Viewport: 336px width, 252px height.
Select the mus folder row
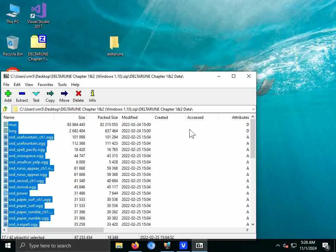(x=126, y=124)
